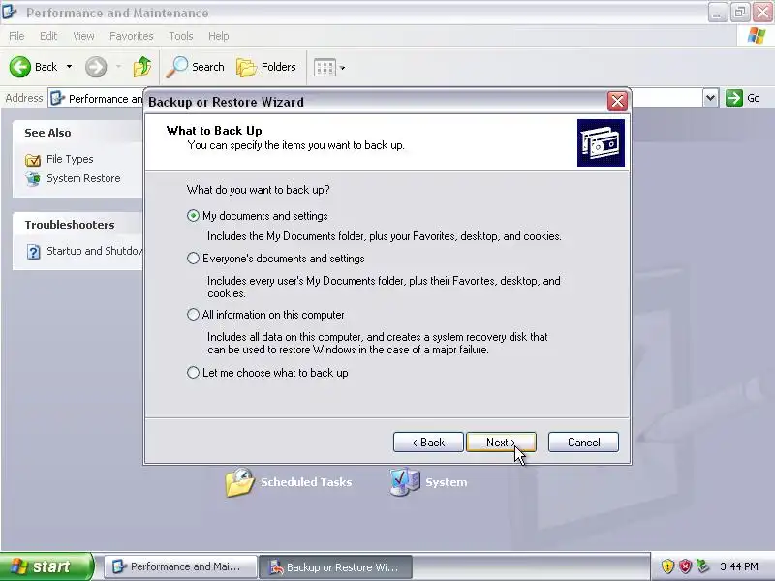Open the View menu
The image size is (775, 581).
click(x=83, y=36)
